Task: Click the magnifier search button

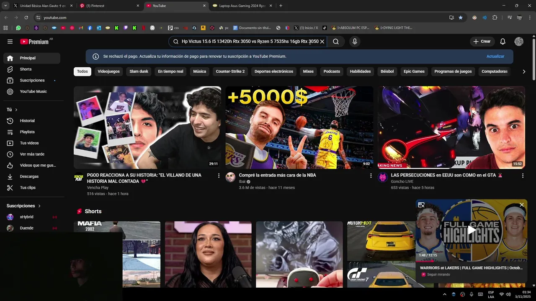Action: click(x=336, y=41)
